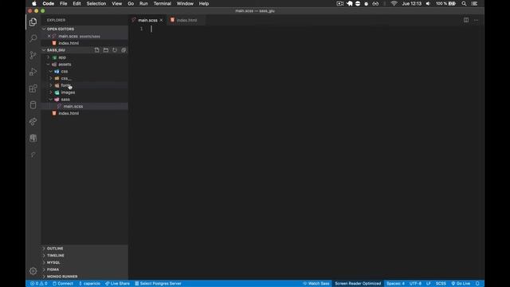Image resolution: width=510 pixels, height=287 pixels.
Task: Expand the Mongo Runner panel
Action: pyautogui.click(x=62, y=277)
